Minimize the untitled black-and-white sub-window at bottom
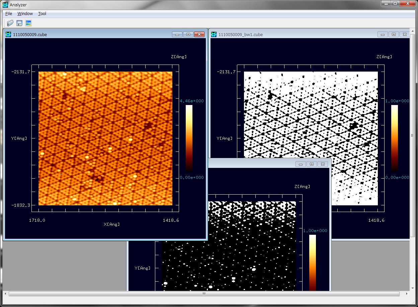 click(x=301, y=164)
